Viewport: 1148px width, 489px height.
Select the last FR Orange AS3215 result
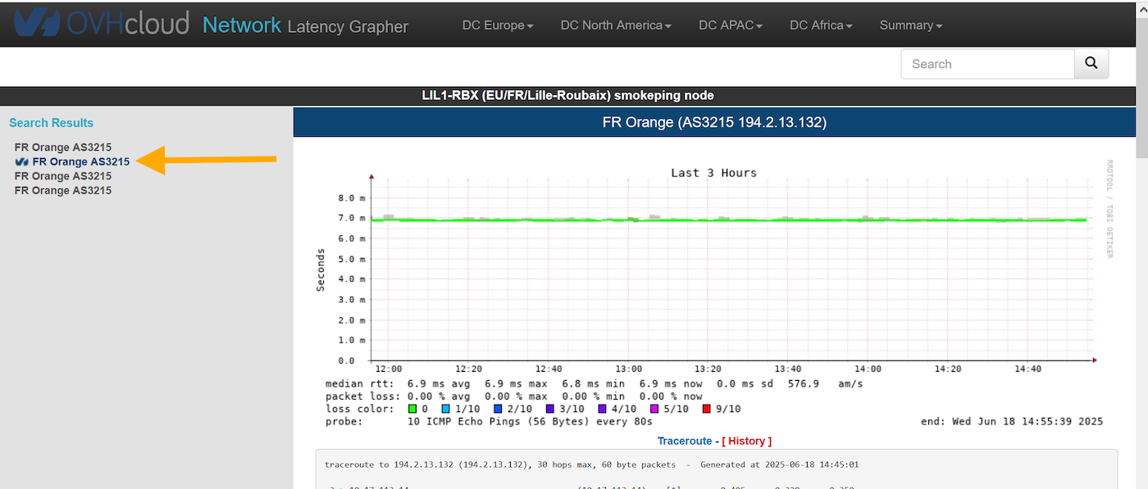click(x=63, y=191)
